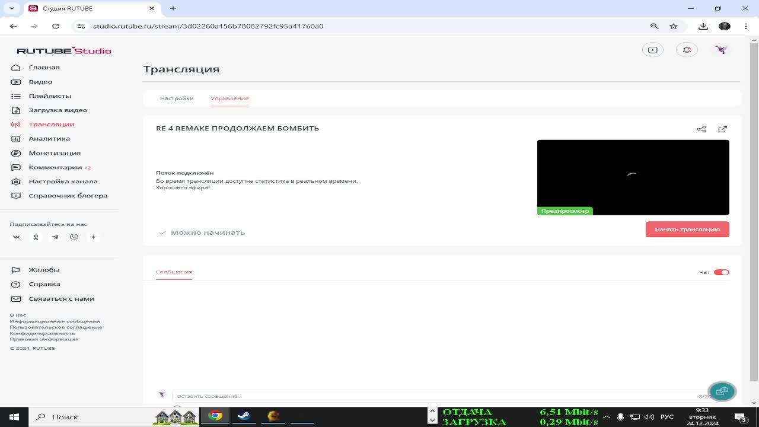This screenshot has height=427, width=759.
Task: Close the Студия RUTUBE browser tab
Action: [x=152, y=8]
